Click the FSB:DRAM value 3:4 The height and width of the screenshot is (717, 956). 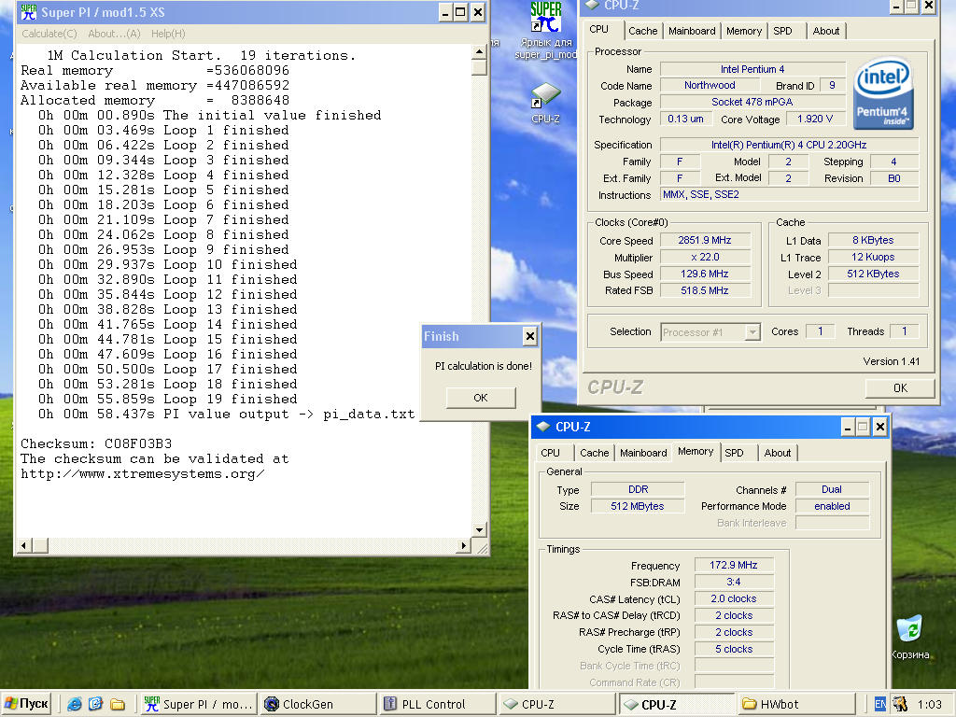pos(734,583)
